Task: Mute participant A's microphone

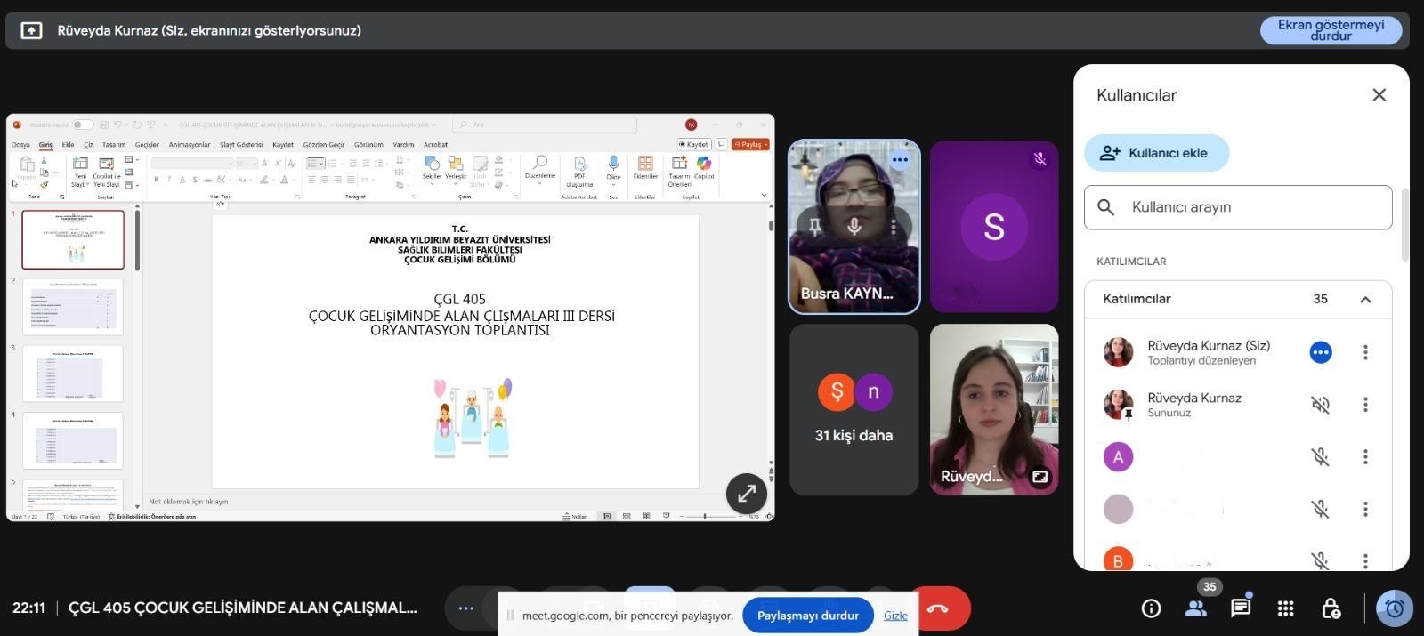Action: [x=1320, y=457]
